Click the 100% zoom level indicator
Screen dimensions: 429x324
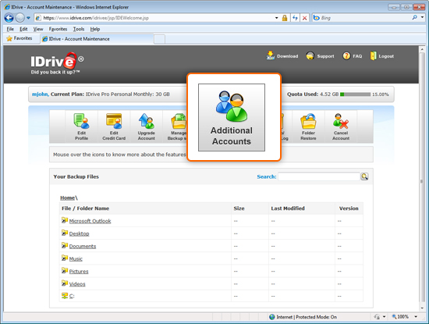tap(402, 317)
